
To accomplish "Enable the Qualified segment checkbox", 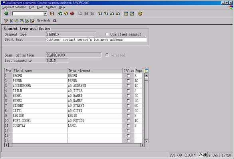I will [x=107, y=34].
